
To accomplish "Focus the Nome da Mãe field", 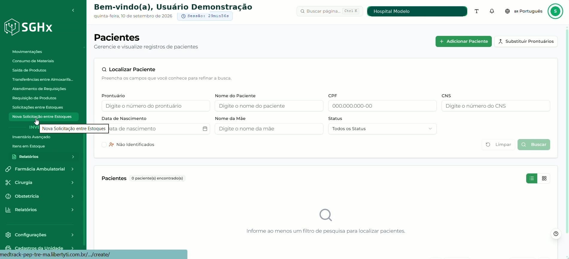I will click(269, 129).
